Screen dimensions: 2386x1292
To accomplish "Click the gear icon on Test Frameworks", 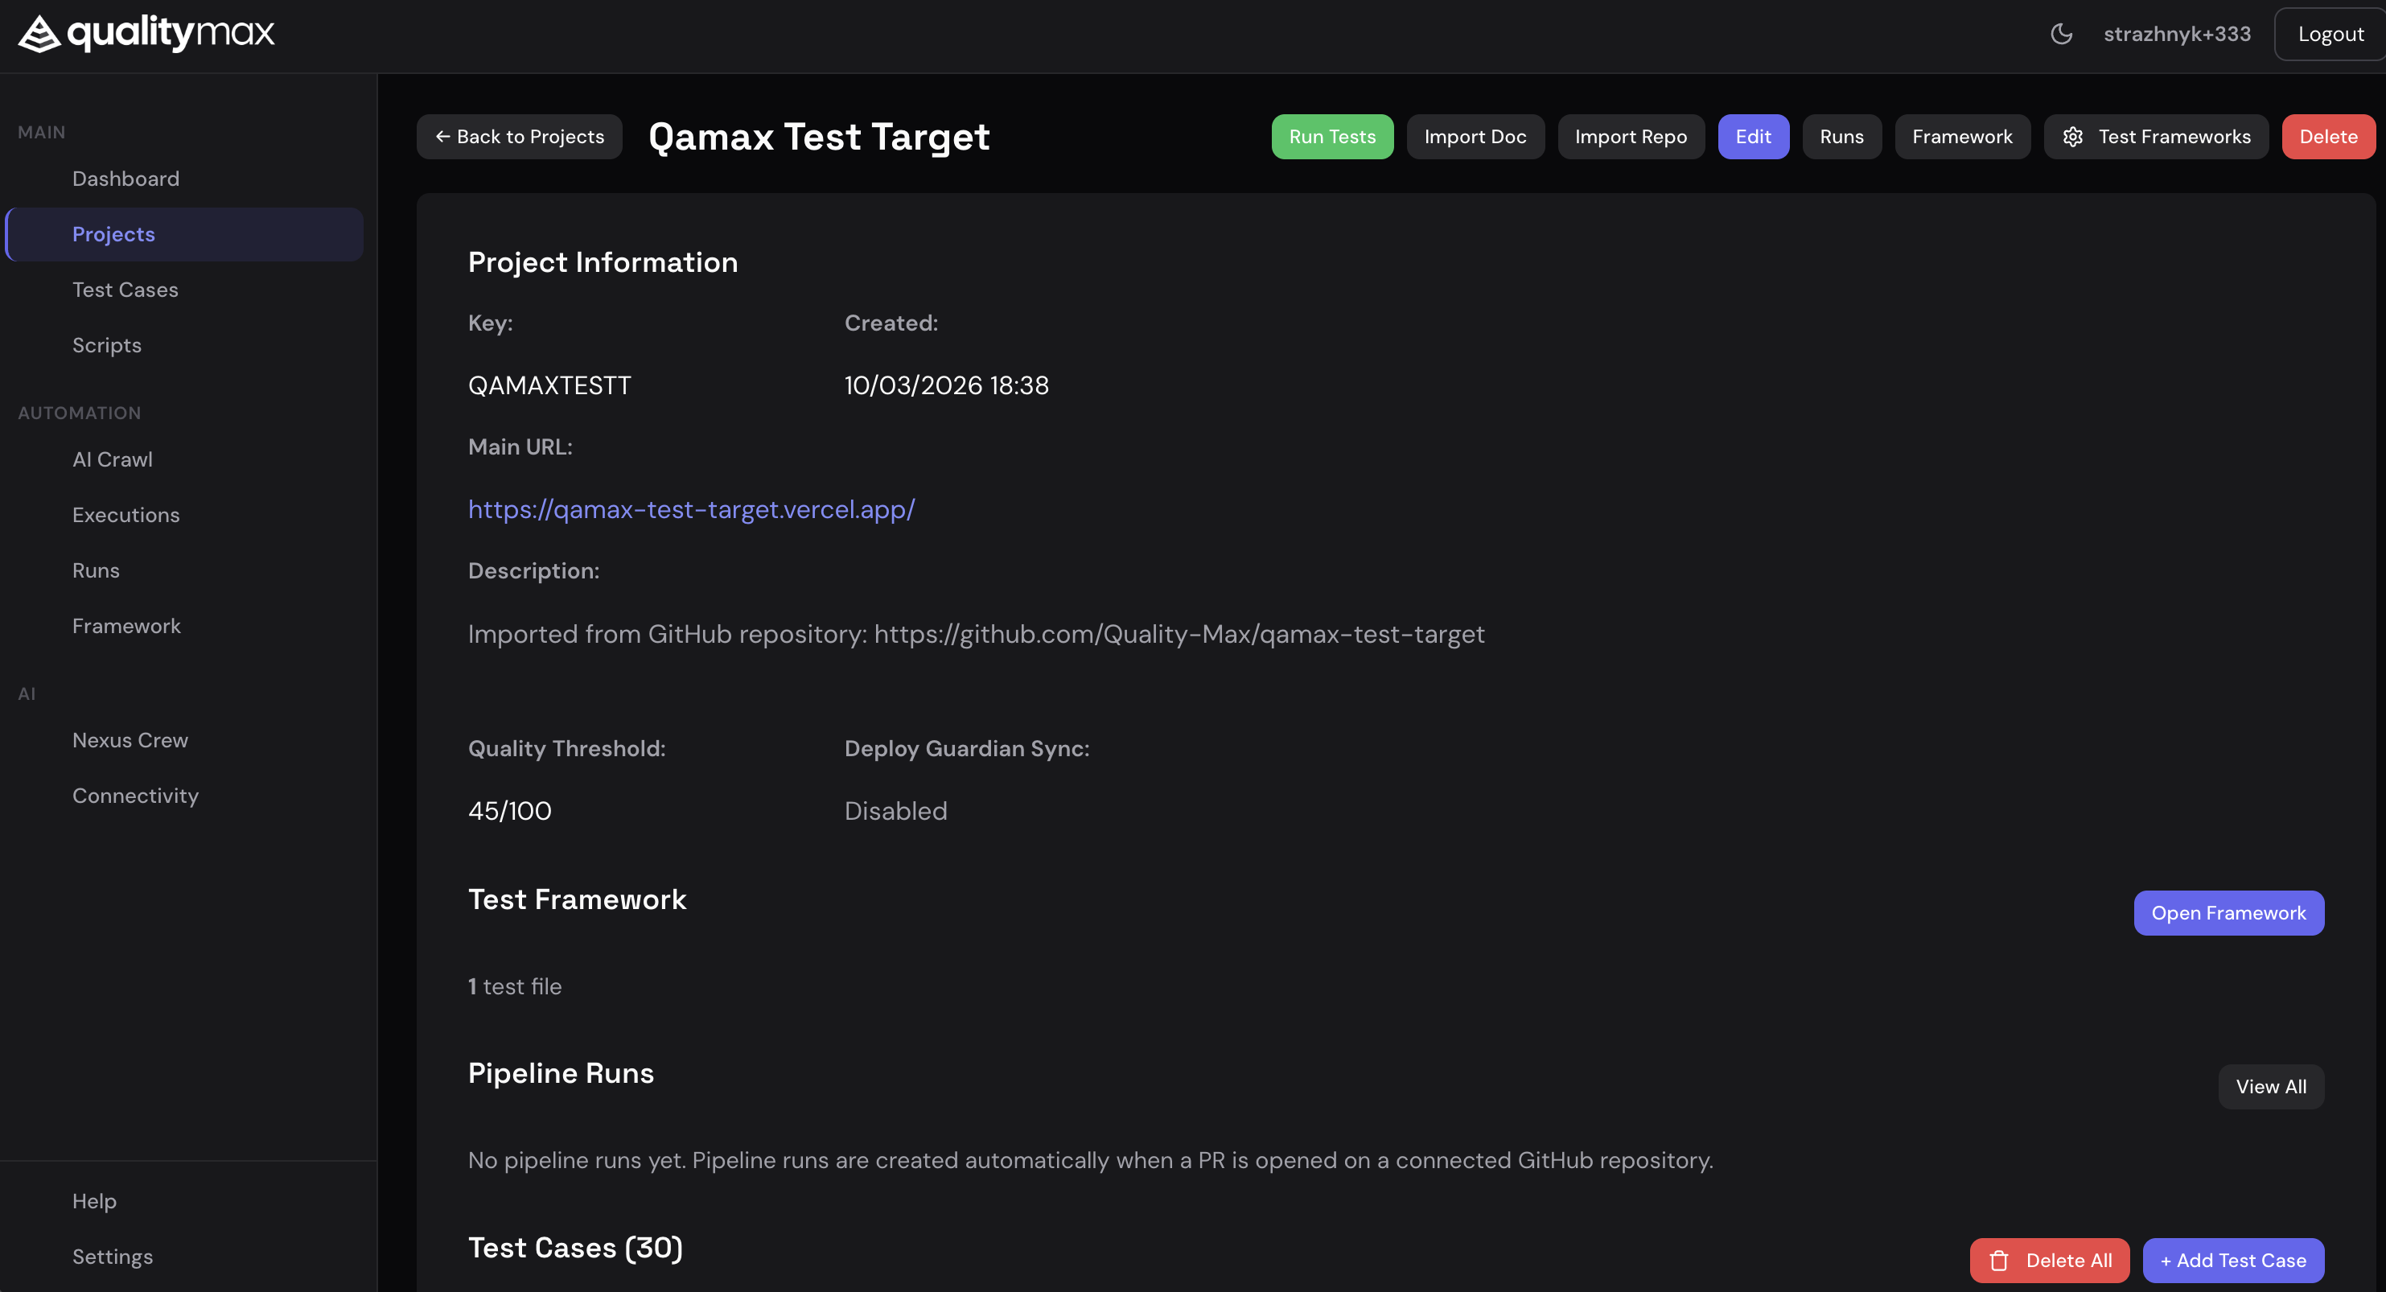I will point(2074,136).
